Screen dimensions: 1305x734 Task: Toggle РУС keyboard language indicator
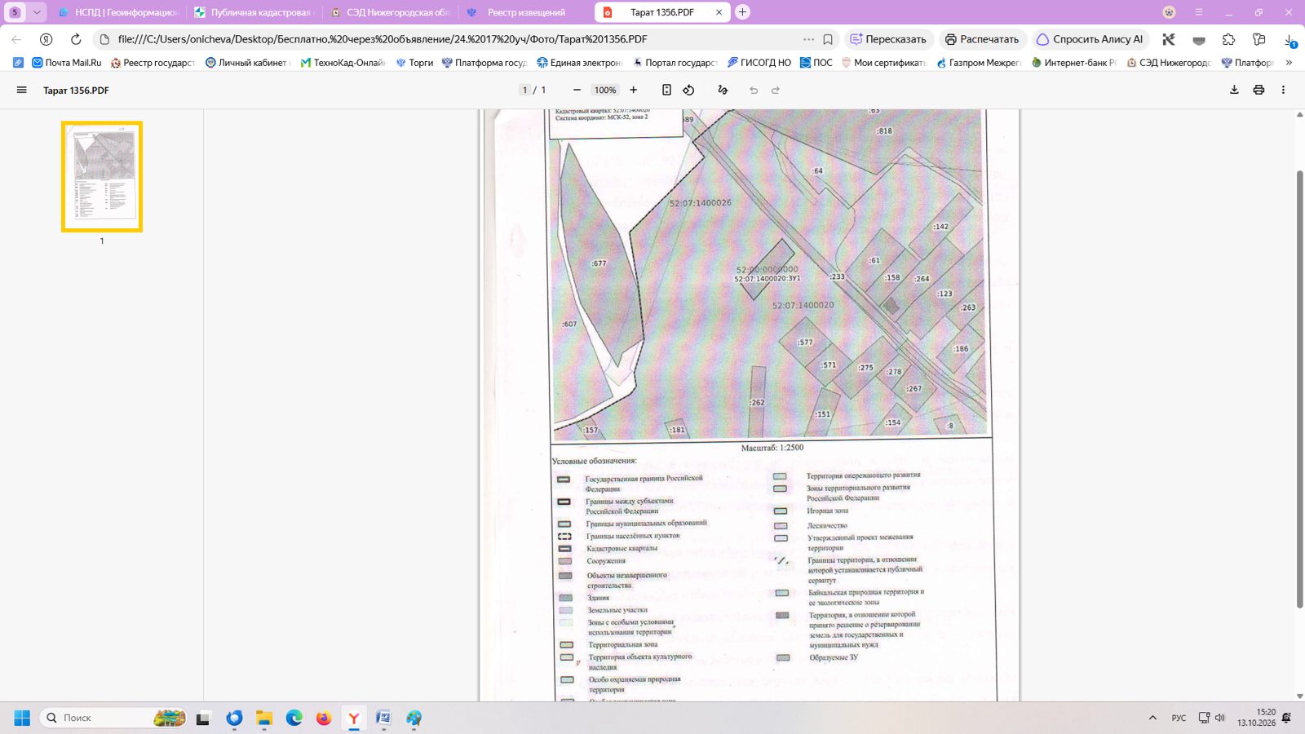[1179, 718]
